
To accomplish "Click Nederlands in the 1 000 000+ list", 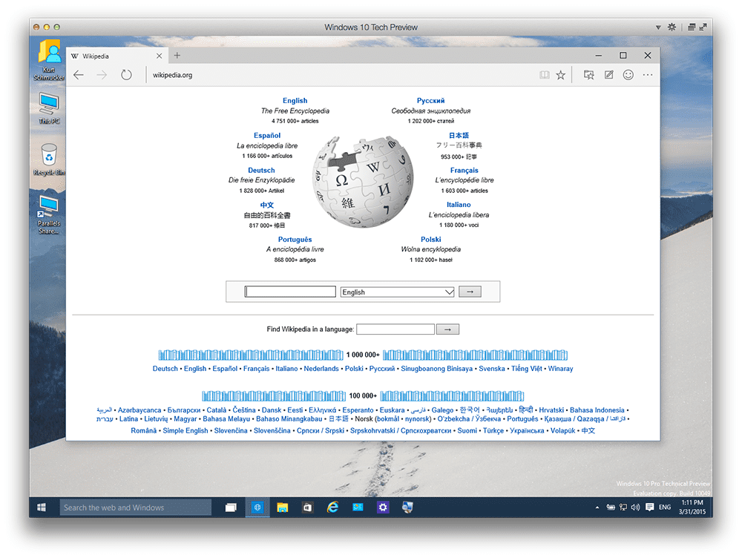I will tap(321, 369).
